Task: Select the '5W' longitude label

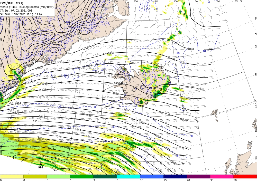Action: [196, 1]
